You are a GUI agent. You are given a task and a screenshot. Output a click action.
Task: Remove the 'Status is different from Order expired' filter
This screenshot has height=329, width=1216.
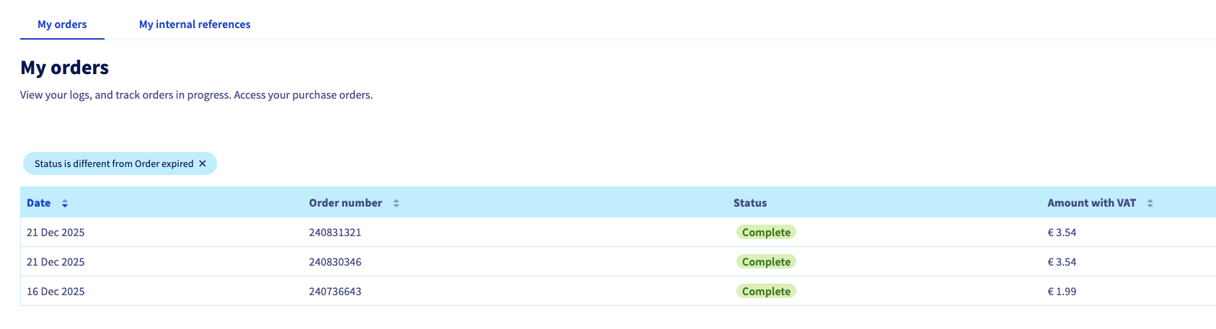pyautogui.click(x=203, y=163)
